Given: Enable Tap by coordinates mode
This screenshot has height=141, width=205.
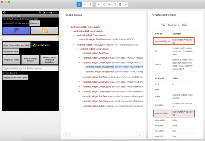Looking at the screenshot, I should tap(90, 4).
